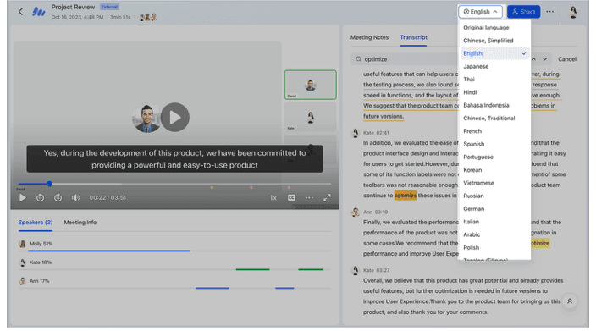Screen dimensions: 596x331
Task: Open the more options ellipsis in header
Action: pyautogui.click(x=549, y=12)
